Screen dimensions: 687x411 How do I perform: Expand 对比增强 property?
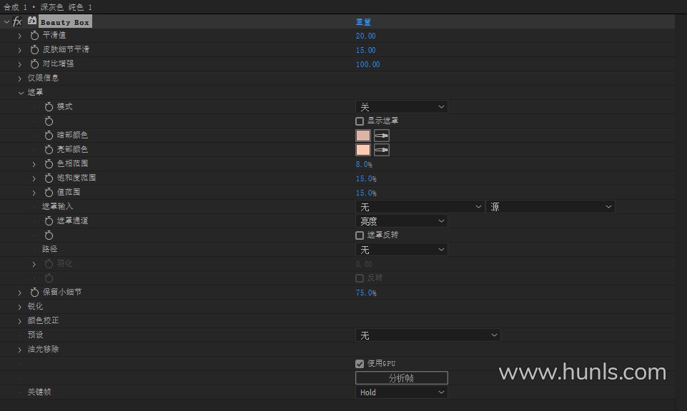[x=20, y=64]
